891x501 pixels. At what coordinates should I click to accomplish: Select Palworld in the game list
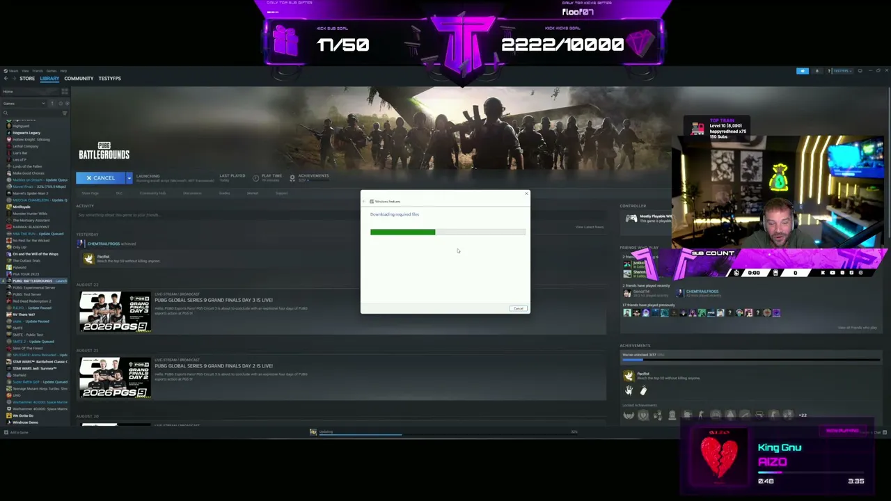[x=19, y=267]
